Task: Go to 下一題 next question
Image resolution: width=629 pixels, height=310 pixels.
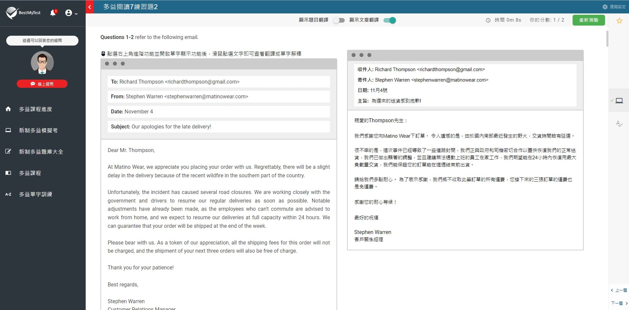Action: [x=619, y=303]
